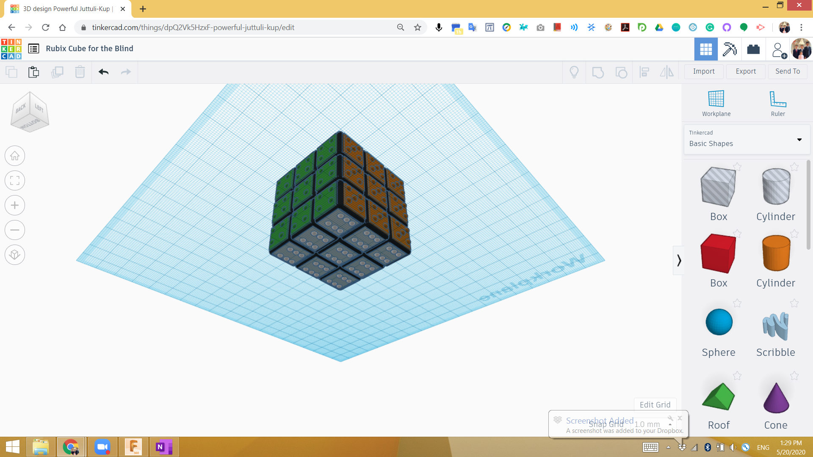Open Windows Start menu

(x=13, y=447)
